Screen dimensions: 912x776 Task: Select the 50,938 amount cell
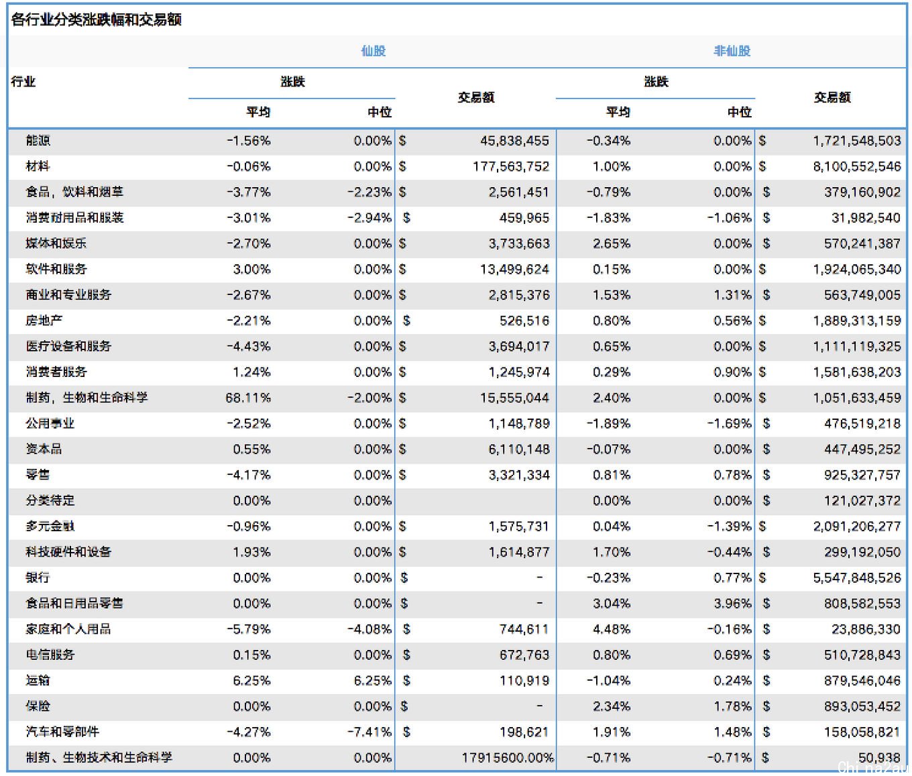[879, 758]
